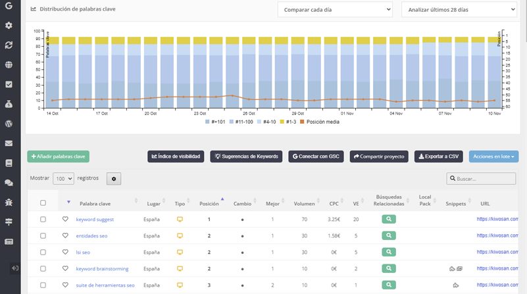The image size is (527, 294).
Task: Open the table list sidebar icon
Action: click(9, 241)
